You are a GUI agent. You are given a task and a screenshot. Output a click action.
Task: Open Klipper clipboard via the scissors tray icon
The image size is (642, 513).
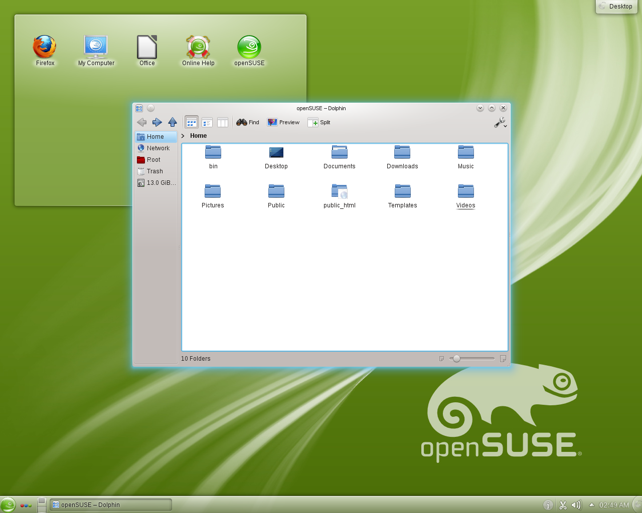[562, 505]
